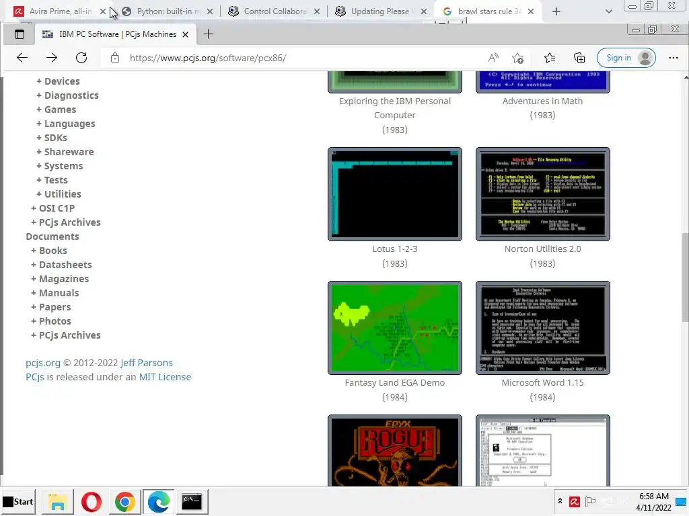Expand the Books section
Screen dimensions: 689x516
[48, 251]
